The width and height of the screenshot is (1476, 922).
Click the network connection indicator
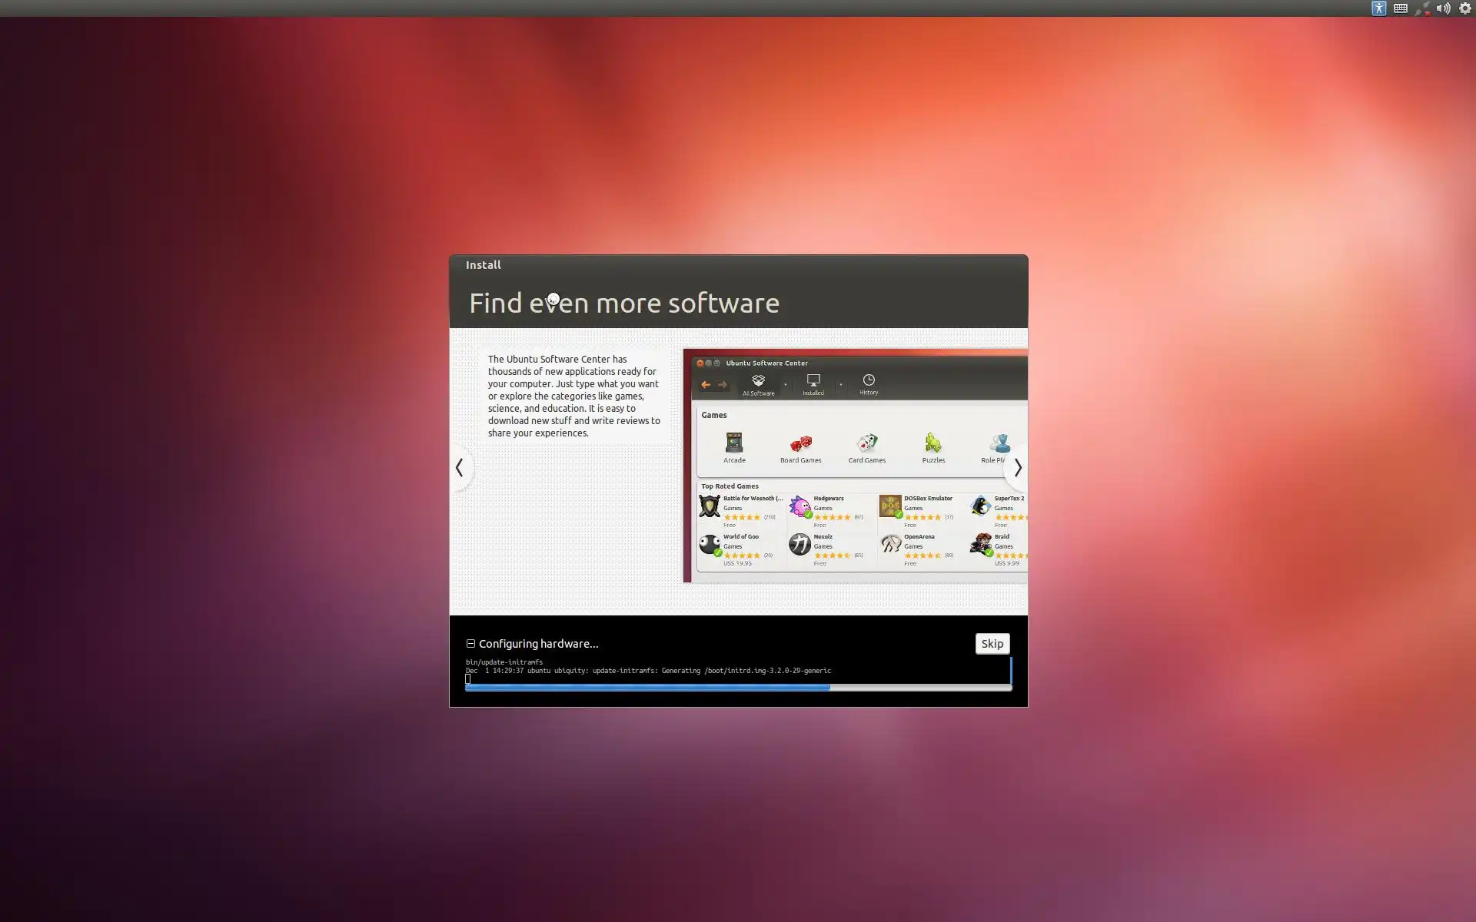1422,8
